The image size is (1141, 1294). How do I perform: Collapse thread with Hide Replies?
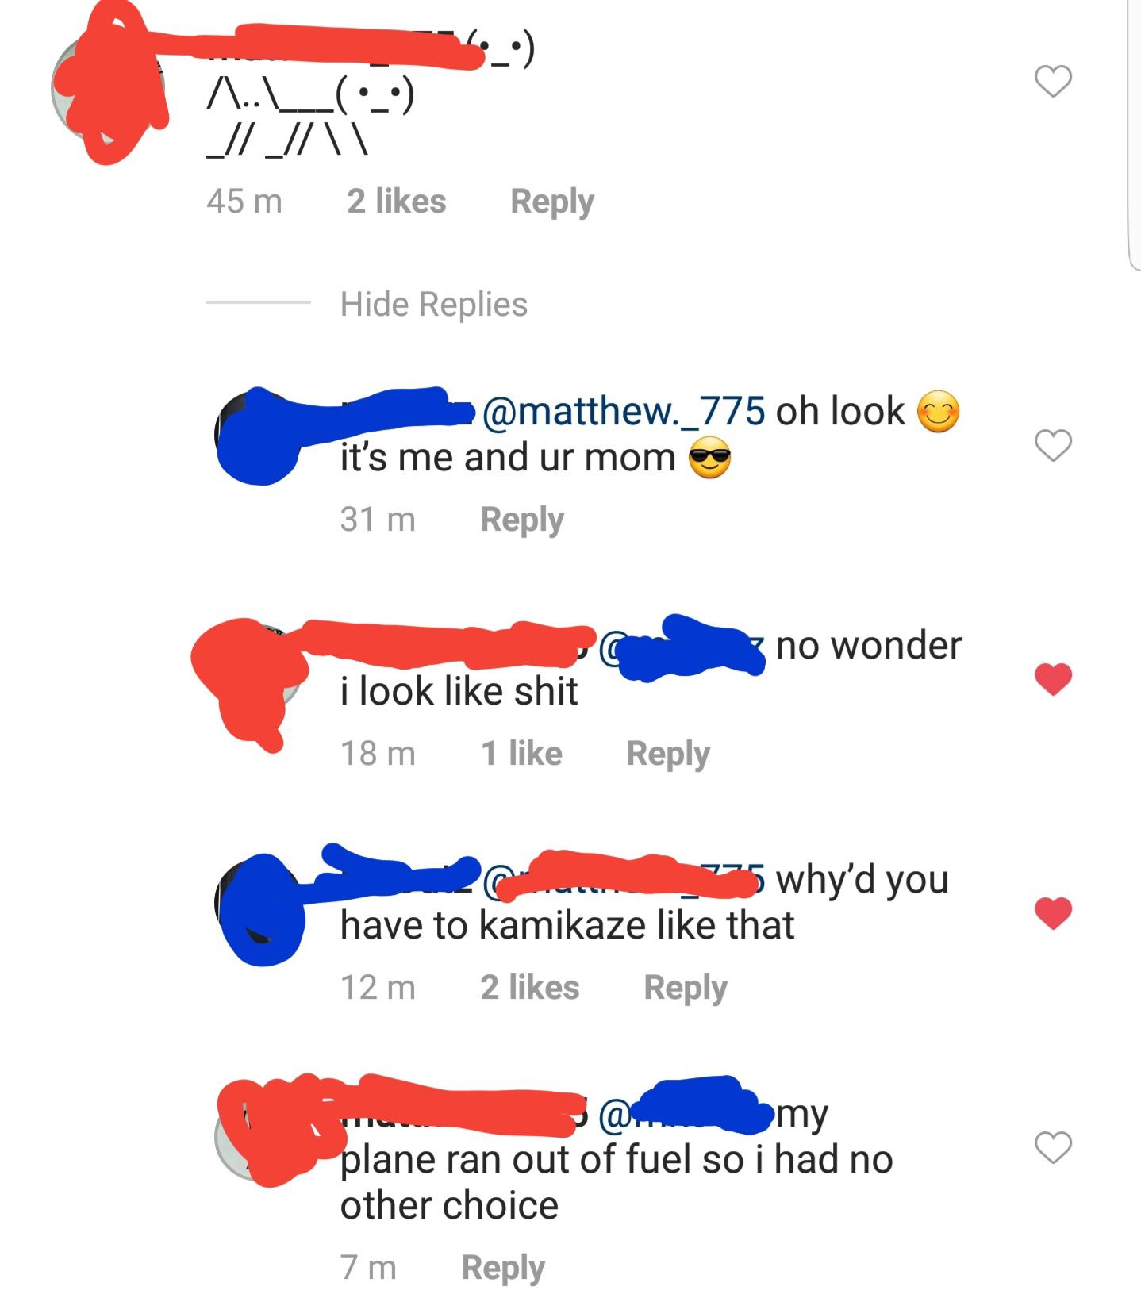coord(433,304)
